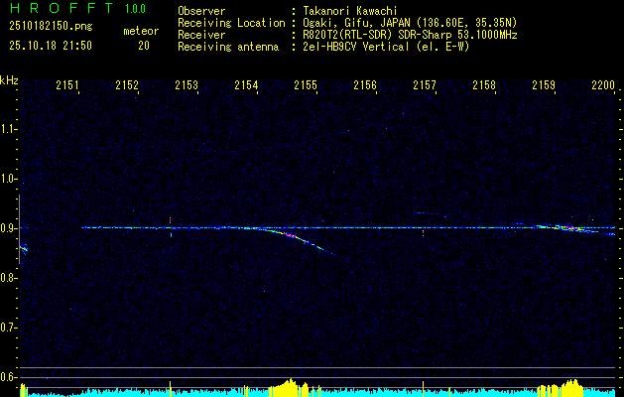
Task: Click the date stamp 25.10.18 21:50
Action: pyautogui.click(x=50, y=46)
